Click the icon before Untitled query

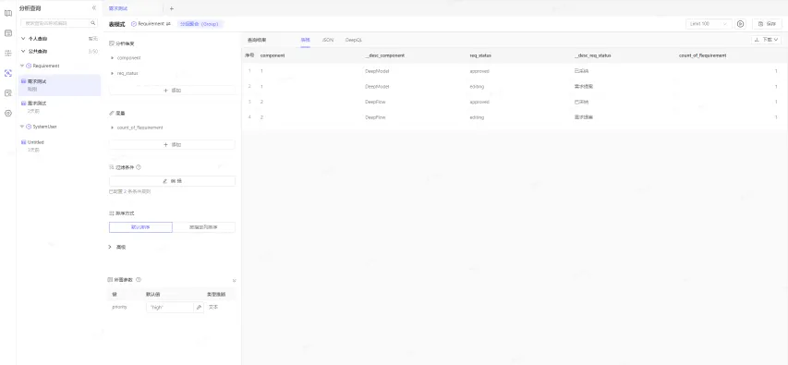click(23, 142)
